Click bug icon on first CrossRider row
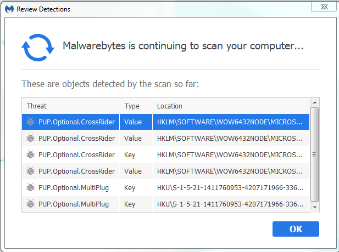 click(x=30, y=122)
